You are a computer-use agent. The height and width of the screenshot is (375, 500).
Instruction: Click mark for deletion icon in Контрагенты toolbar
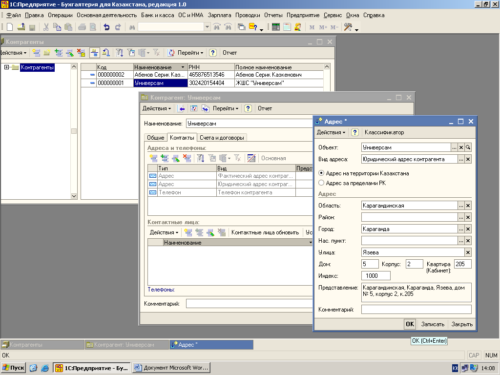click(x=81, y=53)
